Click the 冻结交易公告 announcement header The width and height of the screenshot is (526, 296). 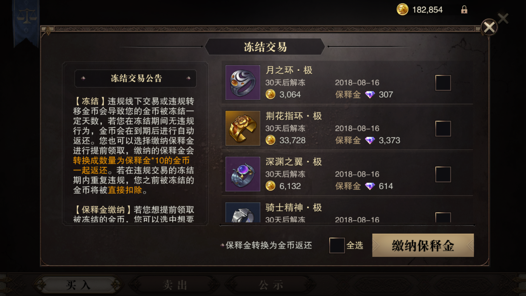click(136, 78)
